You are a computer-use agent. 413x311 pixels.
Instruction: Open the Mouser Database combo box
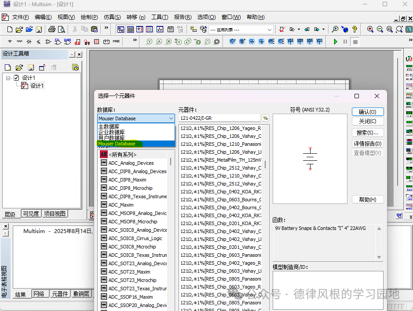tap(136, 118)
